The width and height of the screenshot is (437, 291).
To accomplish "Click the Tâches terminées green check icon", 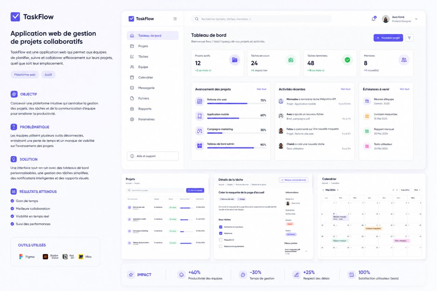I will 347,60.
